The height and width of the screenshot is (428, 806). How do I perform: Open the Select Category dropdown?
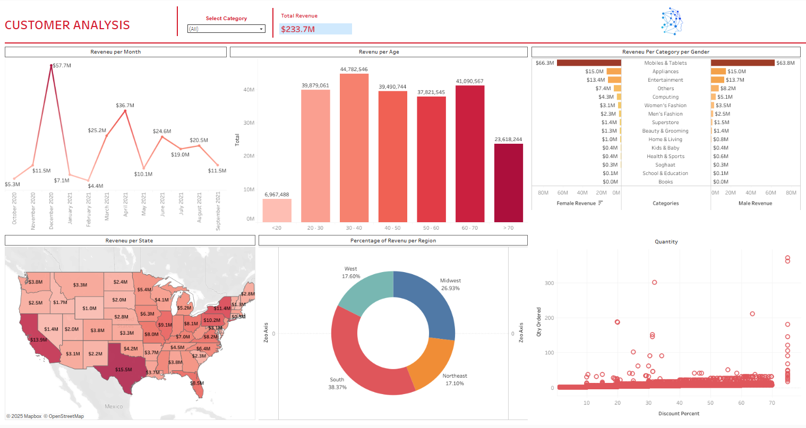click(x=226, y=29)
